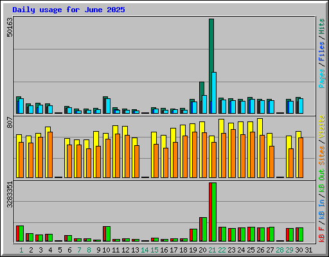Select day 10 label on x-axis
The height and width of the screenshot is (257, 329).
[x=106, y=250]
